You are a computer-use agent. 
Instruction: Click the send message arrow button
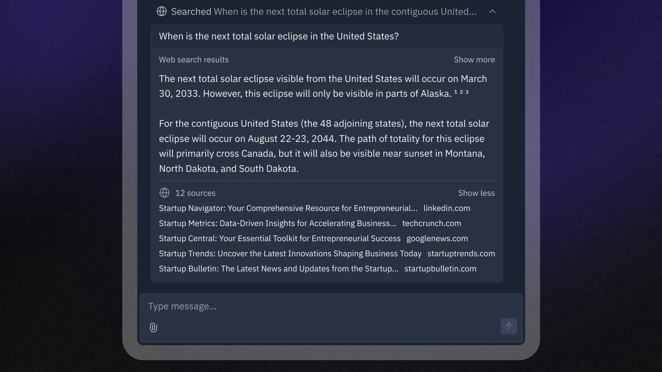pyautogui.click(x=509, y=326)
